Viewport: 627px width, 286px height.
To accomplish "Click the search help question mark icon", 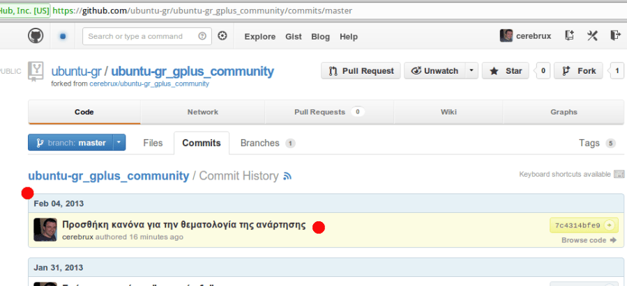I will coord(202,36).
